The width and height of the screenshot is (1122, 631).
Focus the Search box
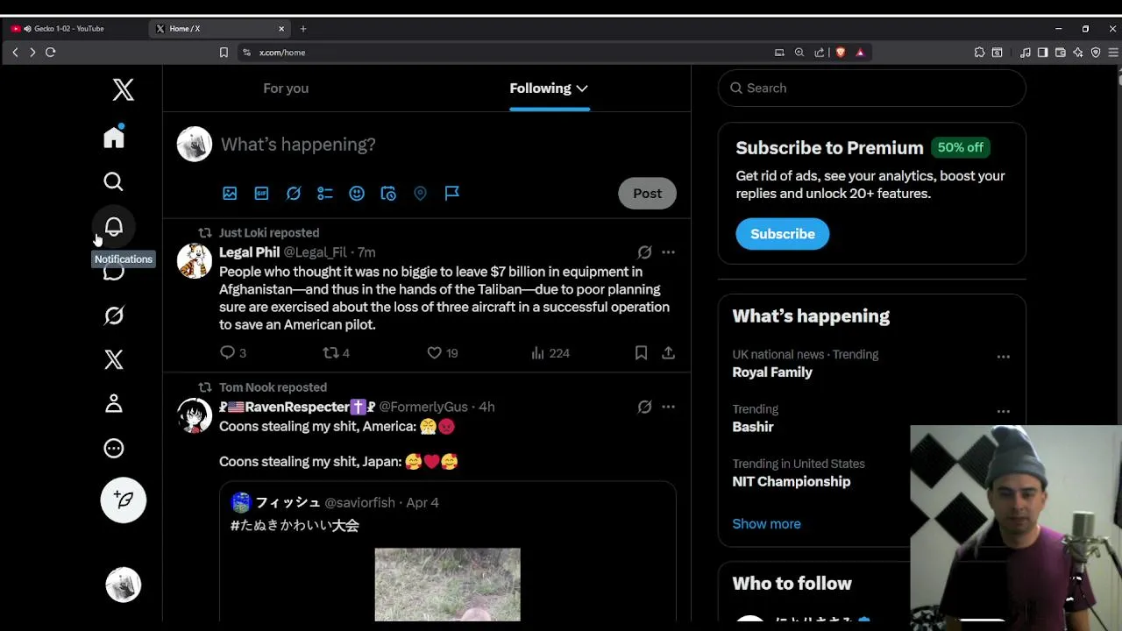click(871, 88)
